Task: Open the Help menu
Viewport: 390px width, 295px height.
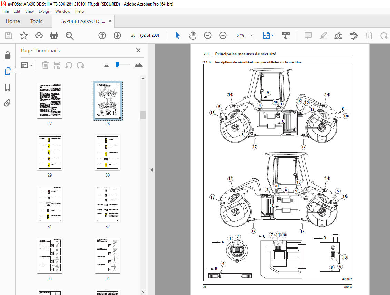Action: (80, 11)
